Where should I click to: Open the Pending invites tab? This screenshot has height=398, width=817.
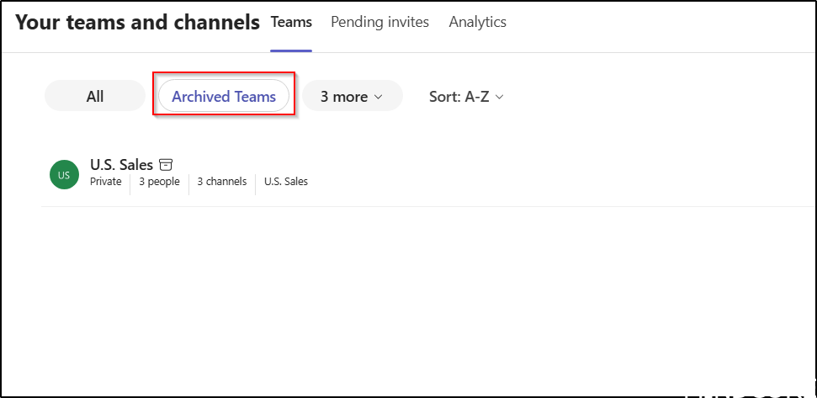pyautogui.click(x=379, y=22)
